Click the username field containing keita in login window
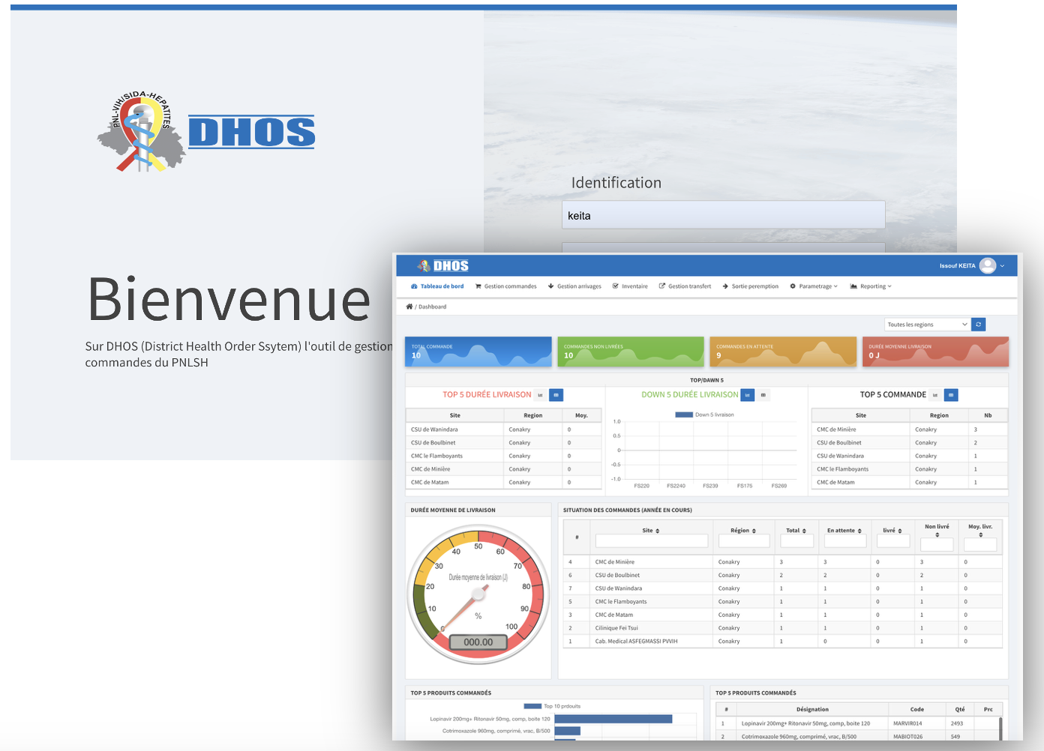 (x=724, y=215)
